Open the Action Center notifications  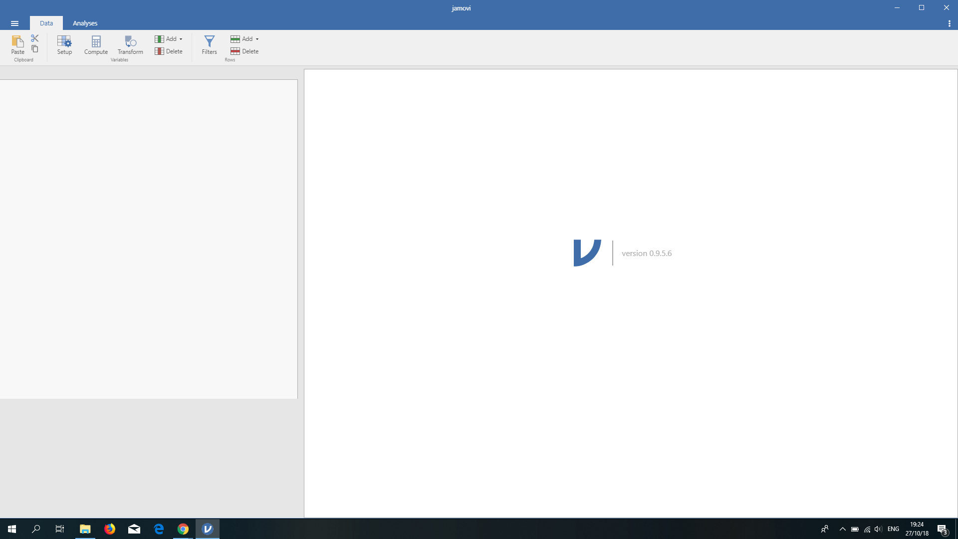click(x=942, y=529)
